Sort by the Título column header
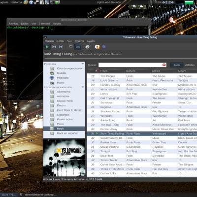This screenshot has width=197, height=197. point(112,71)
